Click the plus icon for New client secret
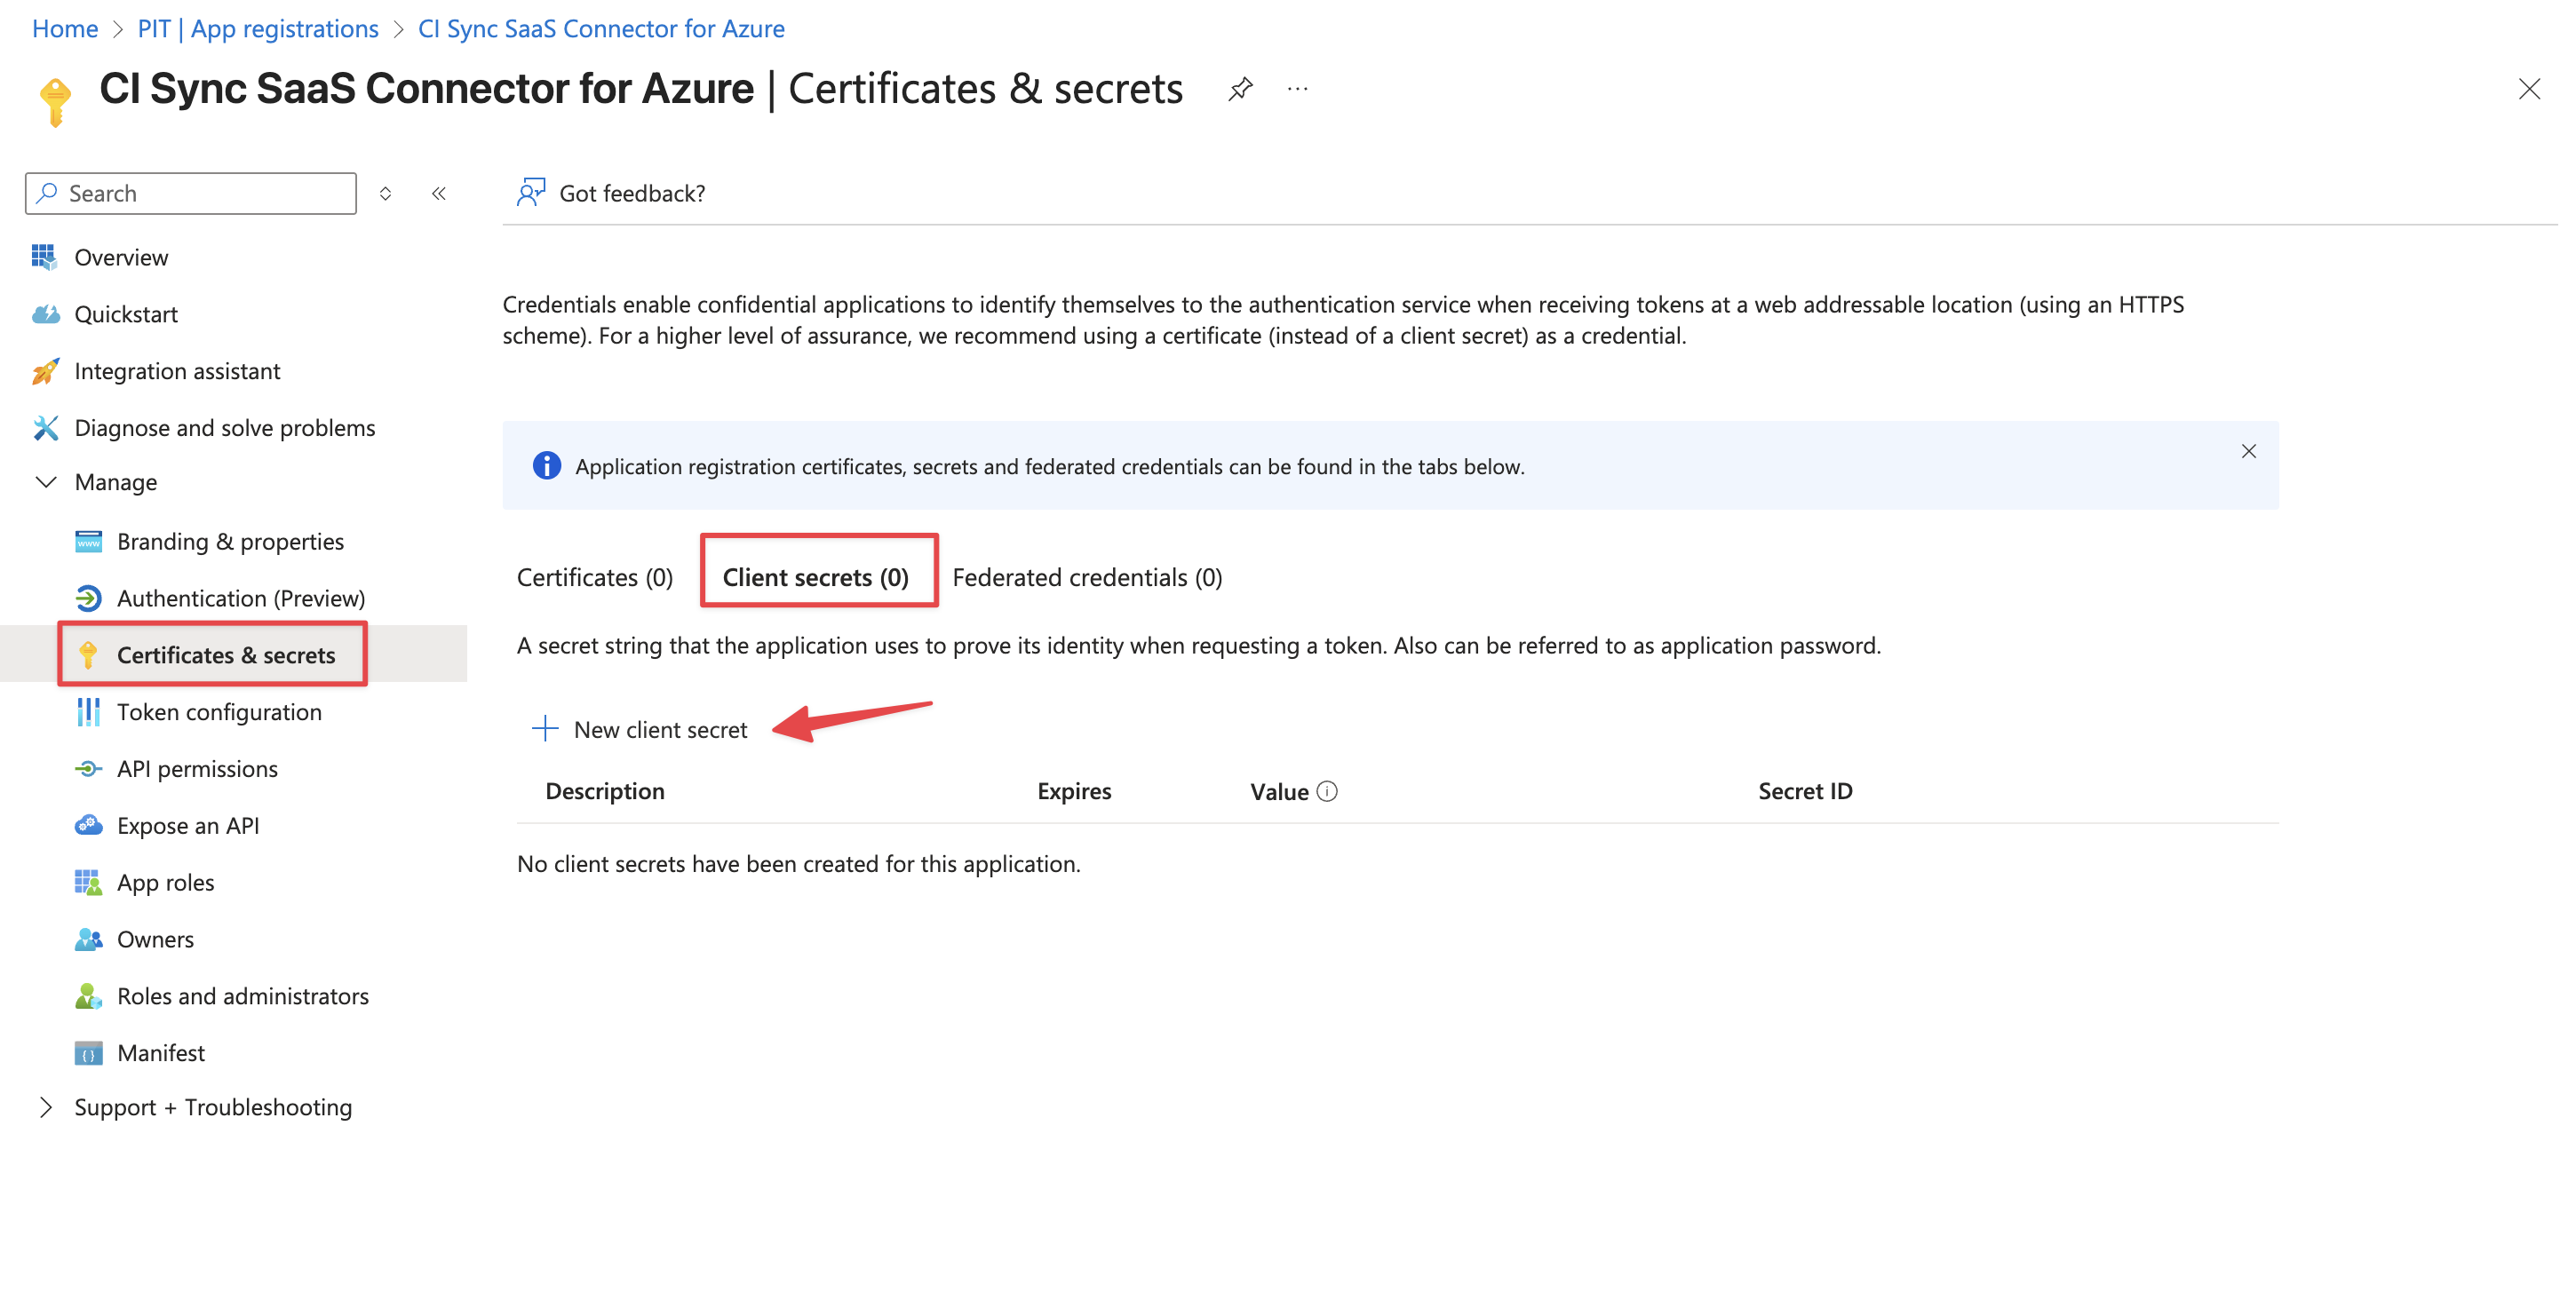This screenshot has height=1316, width=2576. (544, 729)
